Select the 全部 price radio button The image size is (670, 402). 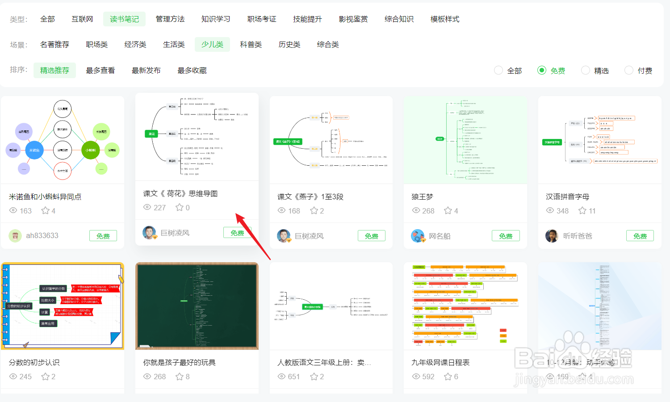[498, 71]
